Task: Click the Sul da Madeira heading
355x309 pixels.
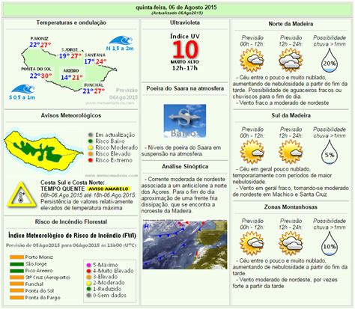Action: (291, 115)
